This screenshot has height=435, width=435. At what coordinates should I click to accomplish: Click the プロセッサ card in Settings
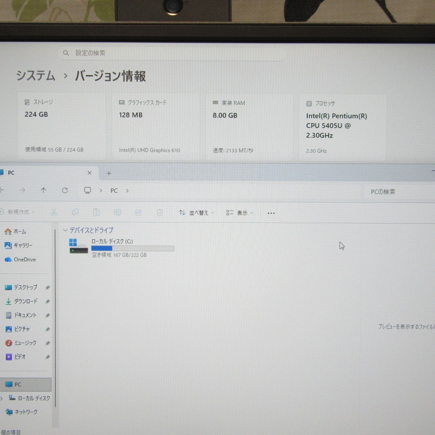pyautogui.click(x=342, y=128)
